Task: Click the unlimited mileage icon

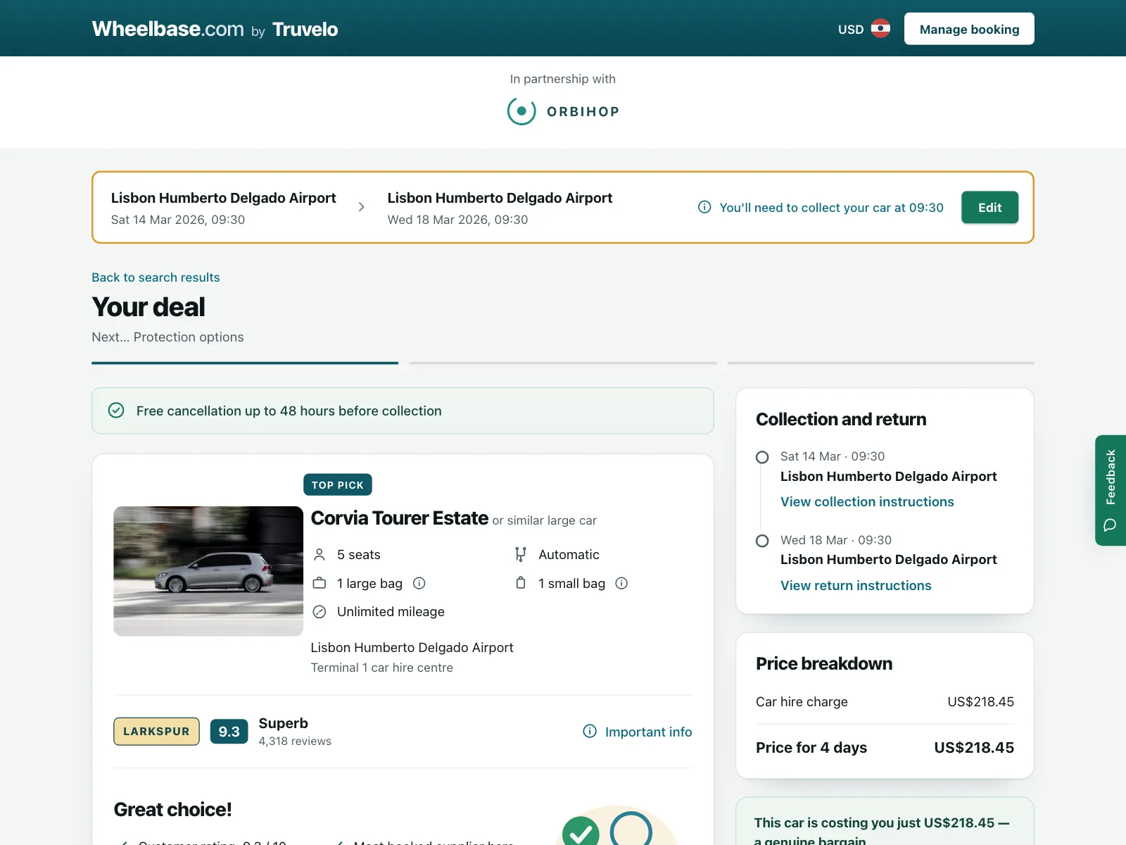Action: [x=320, y=612]
